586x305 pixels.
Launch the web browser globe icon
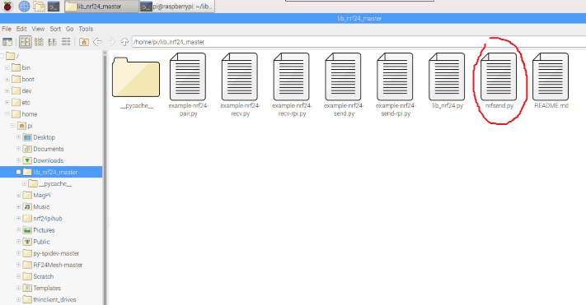(24, 7)
